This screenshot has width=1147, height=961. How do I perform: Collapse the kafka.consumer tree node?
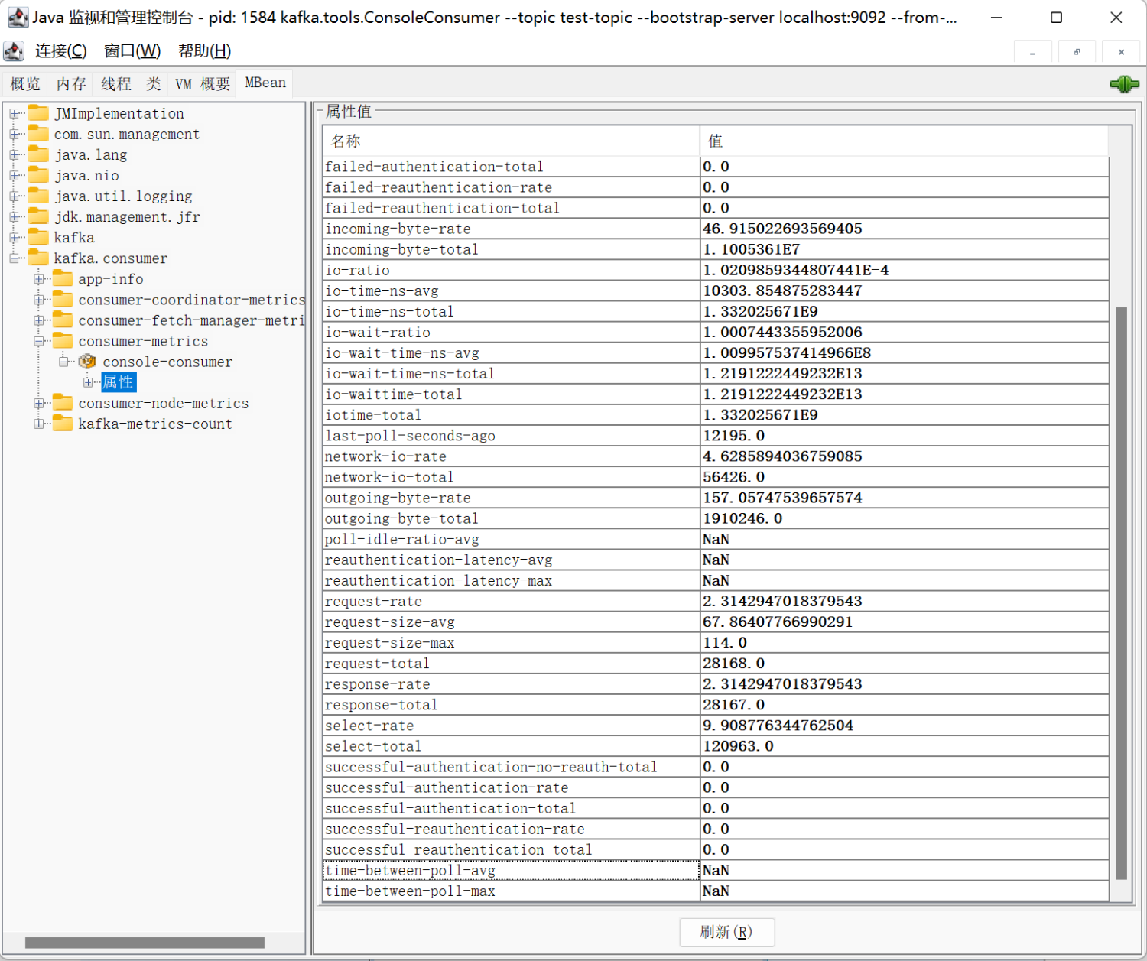pyautogui.click(x=14, y=258)
